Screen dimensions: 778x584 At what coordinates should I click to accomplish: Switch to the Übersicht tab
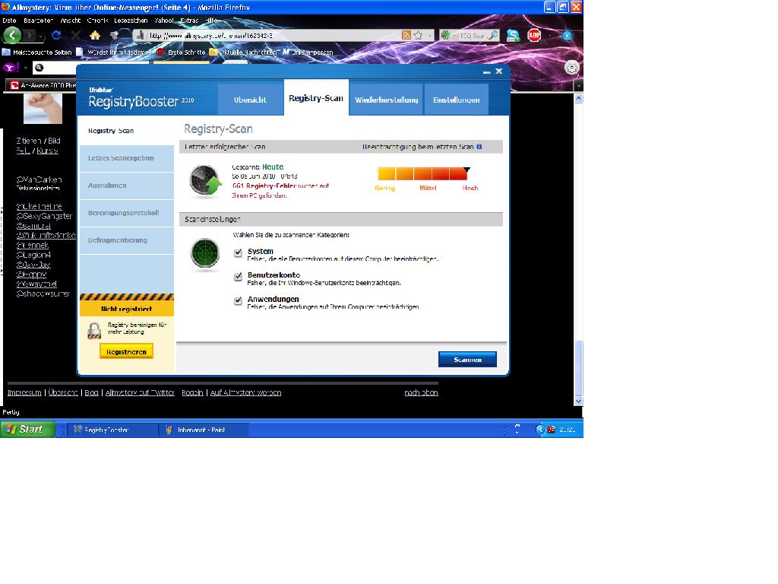[x=250, y=100]
